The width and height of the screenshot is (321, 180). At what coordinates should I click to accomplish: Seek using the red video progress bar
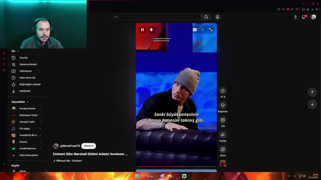[x=176, y=166]
